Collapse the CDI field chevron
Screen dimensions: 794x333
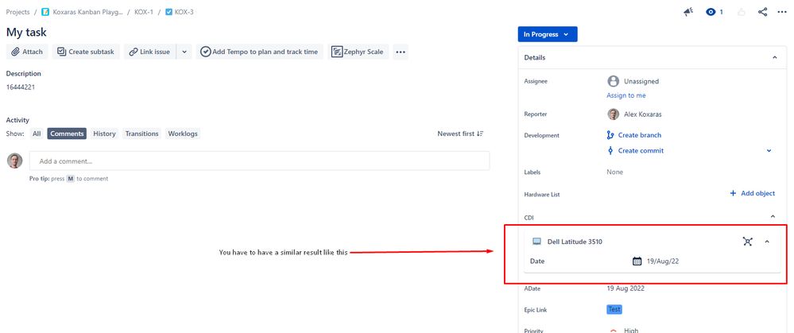773,217
